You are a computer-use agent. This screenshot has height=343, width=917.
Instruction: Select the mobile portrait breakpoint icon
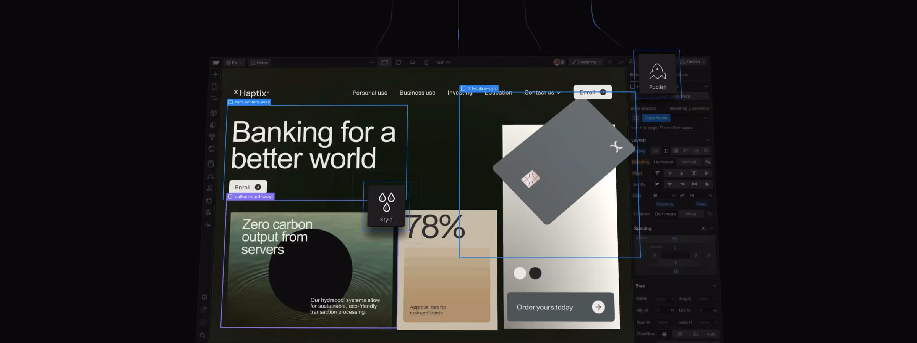(x=426, y=62)
